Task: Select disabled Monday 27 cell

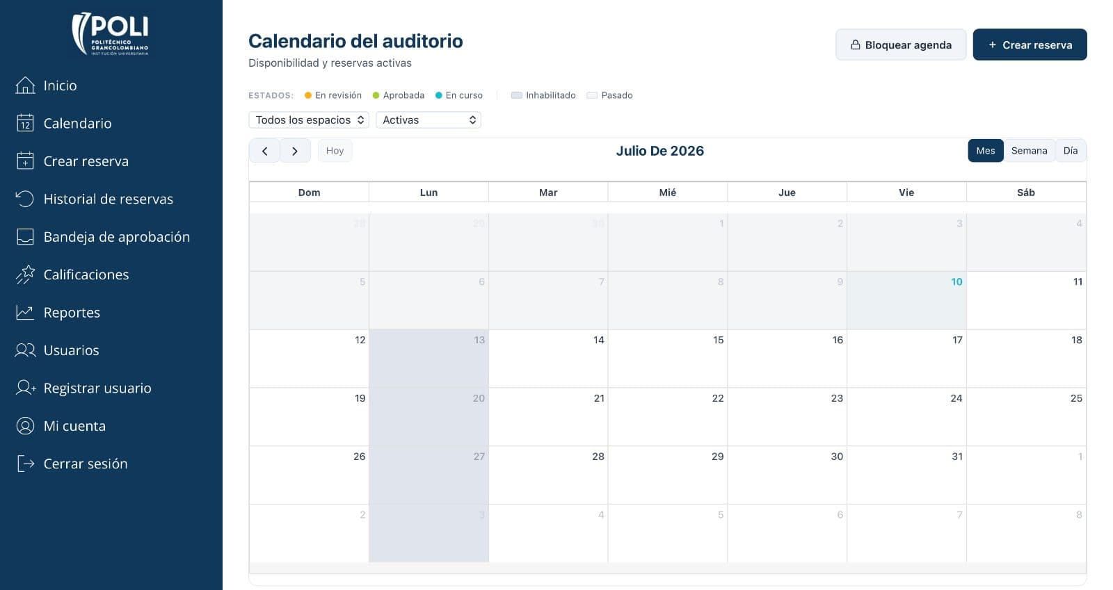Action: click(429, 475)
